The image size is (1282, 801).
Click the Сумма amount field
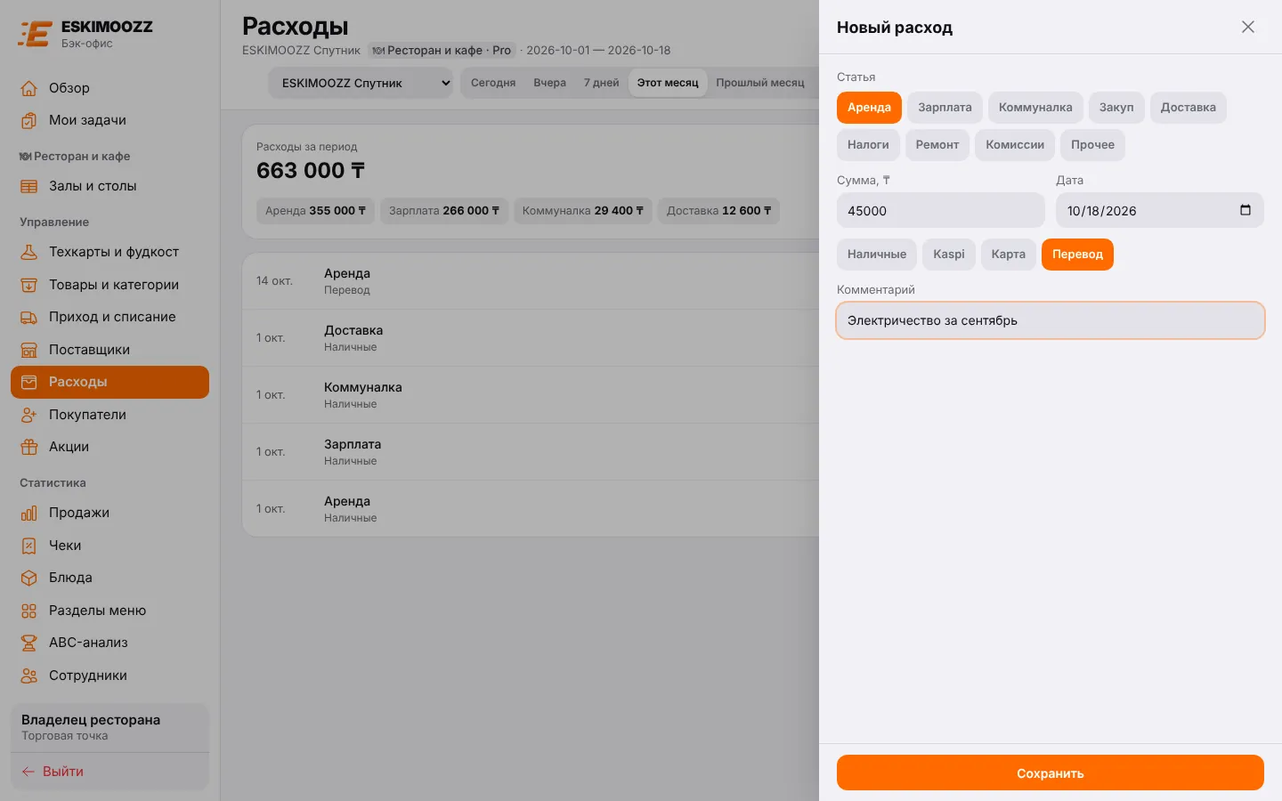[941, 210]
